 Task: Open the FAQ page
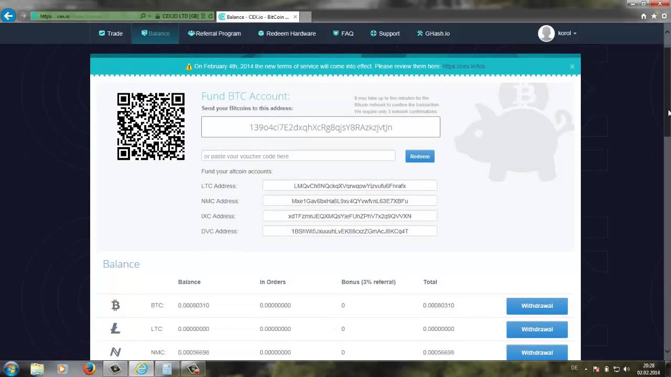(343, 33)
